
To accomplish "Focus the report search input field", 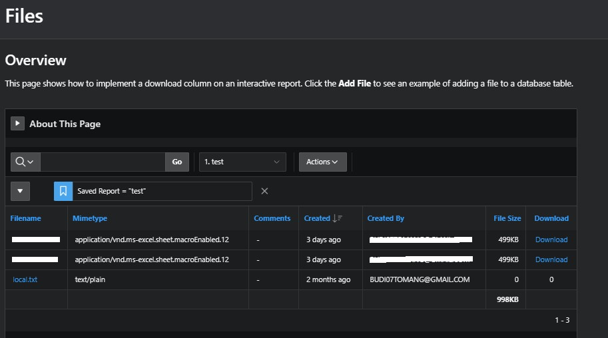I will 103,162.
